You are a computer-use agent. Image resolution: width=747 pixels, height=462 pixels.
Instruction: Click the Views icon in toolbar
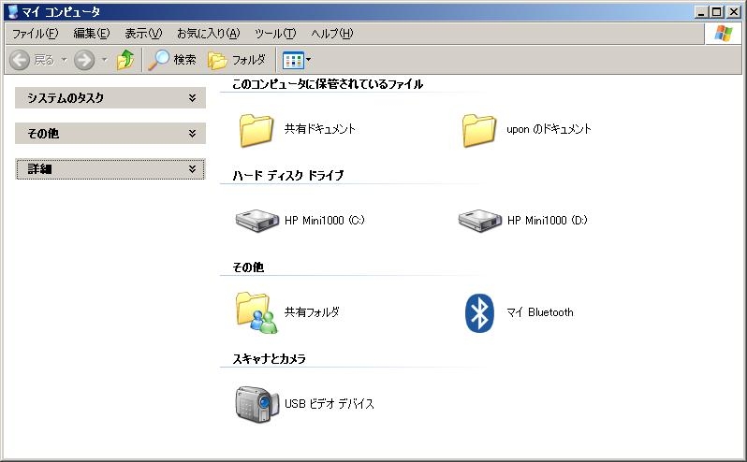(x=293, y=61)
